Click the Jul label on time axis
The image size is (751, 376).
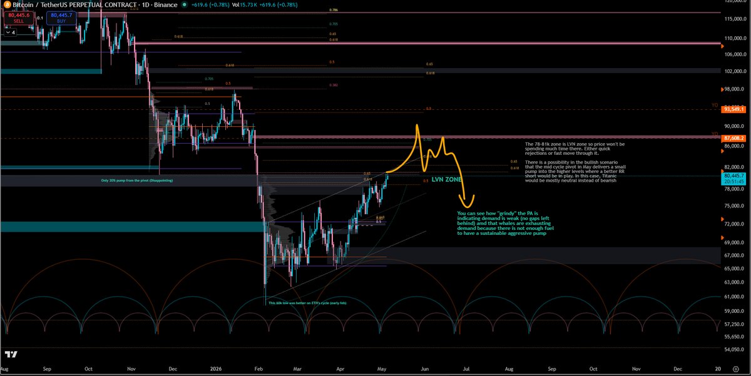pyautogui.click(x=465, y=369)
